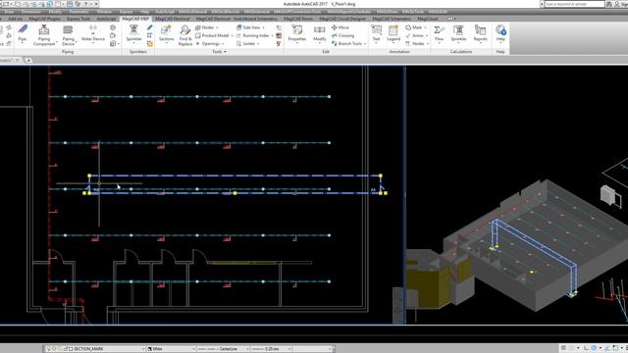
Task: Open the 0.25 mm lineweight dropdown
Action: point(272,349)
